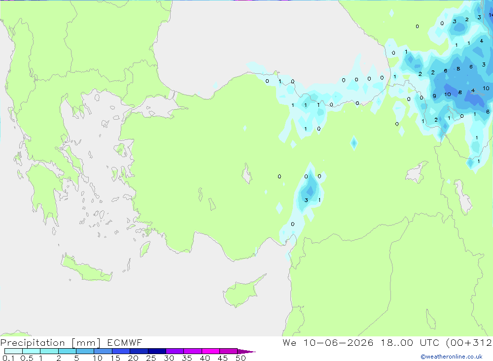Select the 0.5–1 mm legend color swatch
The image size is (493, 361).
[31, 351]
